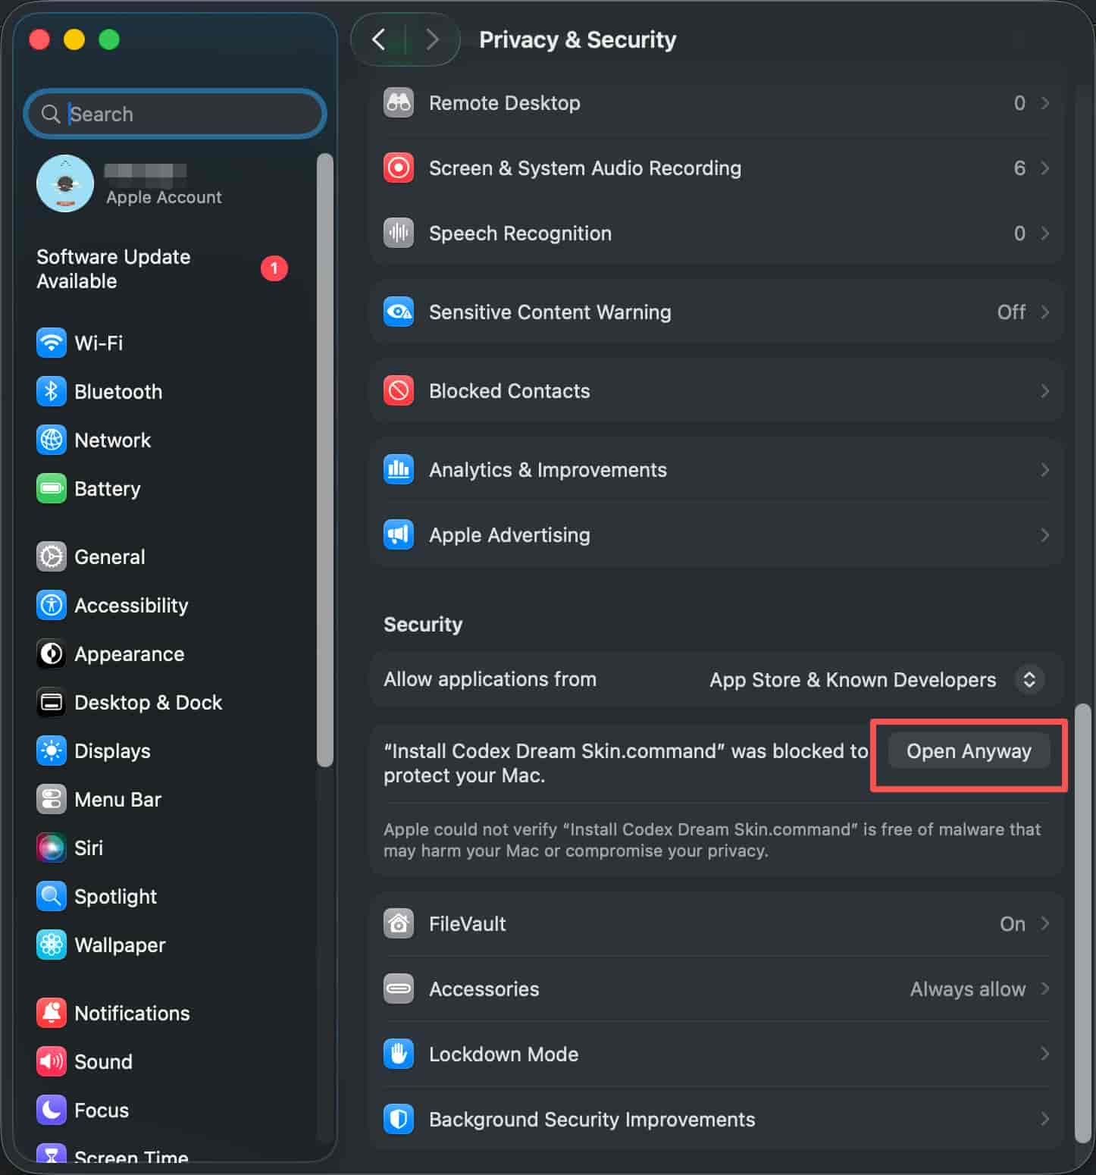Click the Appearance icon
The width and height of the screenshot is (1096, 1175).
52,653
